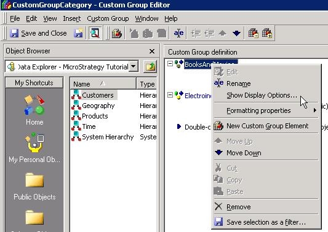Open the View menu
This screenshot has width=328, height=232.
(x=50, y=18)
